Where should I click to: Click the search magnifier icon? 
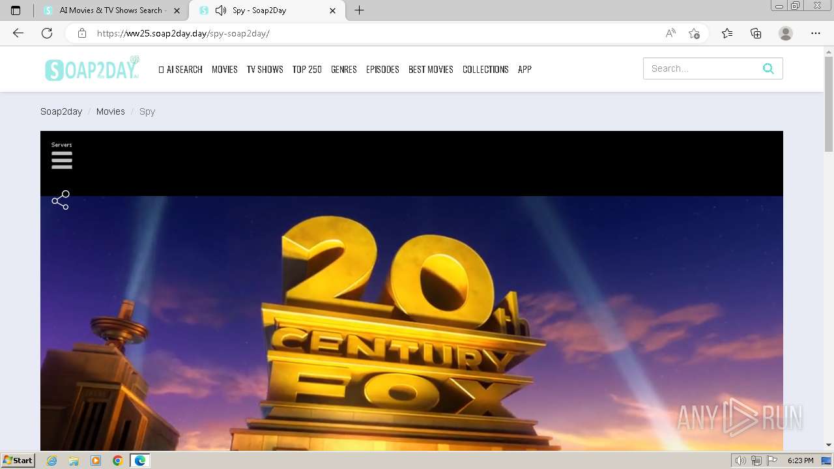pyautogui.click(x=768, y=68)
